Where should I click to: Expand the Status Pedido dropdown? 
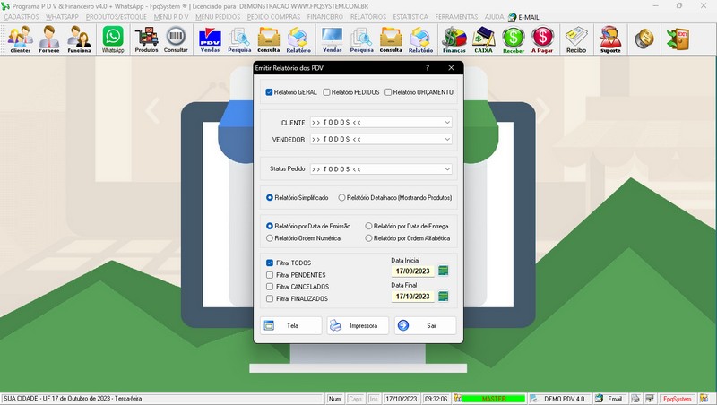(446, 168)
